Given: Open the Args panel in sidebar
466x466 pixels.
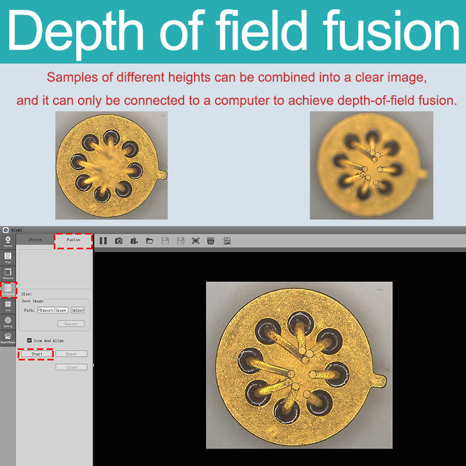Looking at the screenshot, I should click(x=8, y=258).
